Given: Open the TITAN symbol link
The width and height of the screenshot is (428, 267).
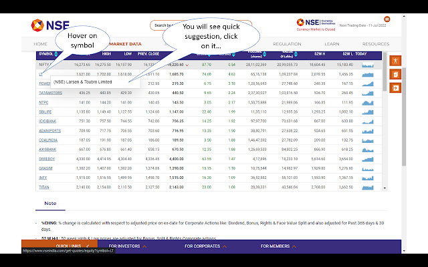Looking at the screenshot, I should [44, 188].
